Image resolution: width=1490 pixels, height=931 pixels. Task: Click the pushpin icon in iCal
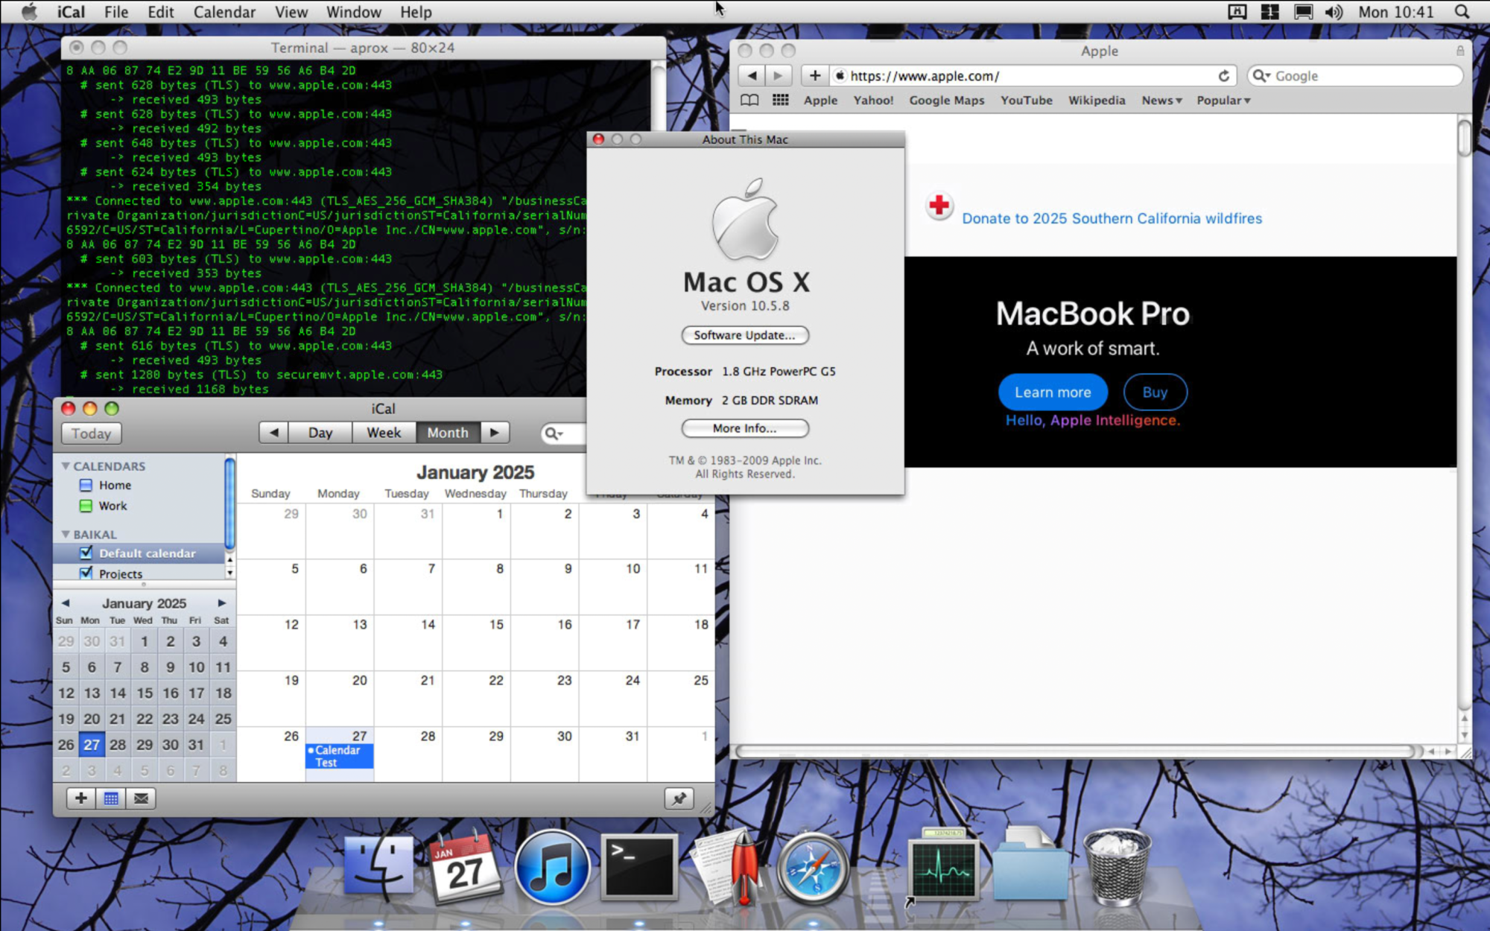coord(679,798)
